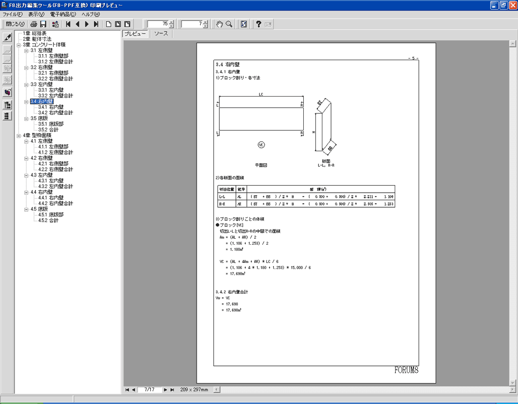Viewport: 518px width, 404px height.
Task: Click the fit-to-window icon
Action: coord(244,24)
